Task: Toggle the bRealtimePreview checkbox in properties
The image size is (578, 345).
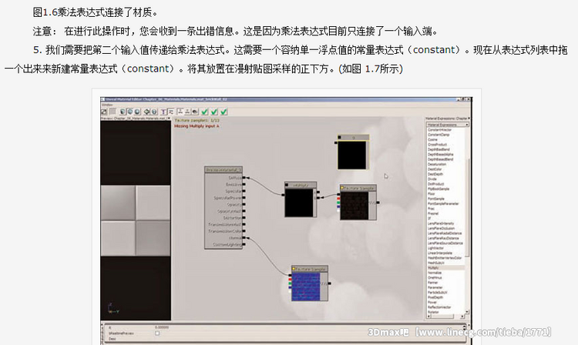Action: click(x=157, y=333)
